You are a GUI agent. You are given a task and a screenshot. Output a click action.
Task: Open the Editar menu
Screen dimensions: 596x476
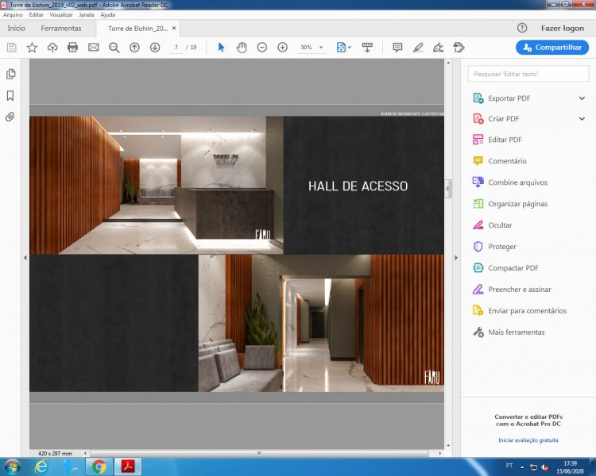pyautogui.click(x=36, y=15)
